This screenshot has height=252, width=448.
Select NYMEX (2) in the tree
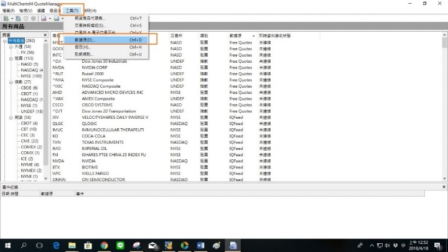[31, 170]
